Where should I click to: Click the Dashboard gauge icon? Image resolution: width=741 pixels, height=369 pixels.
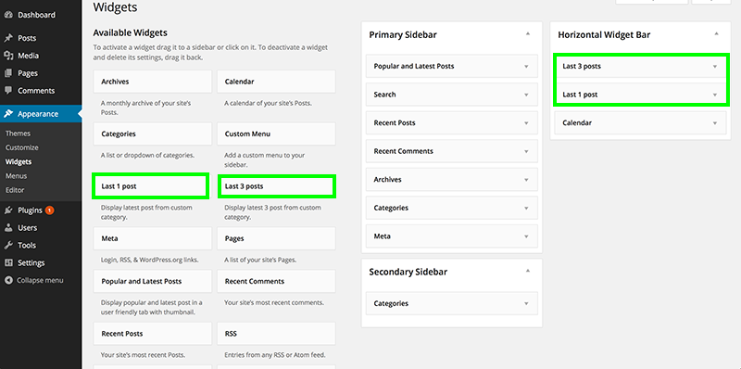(x=8, y=15)
